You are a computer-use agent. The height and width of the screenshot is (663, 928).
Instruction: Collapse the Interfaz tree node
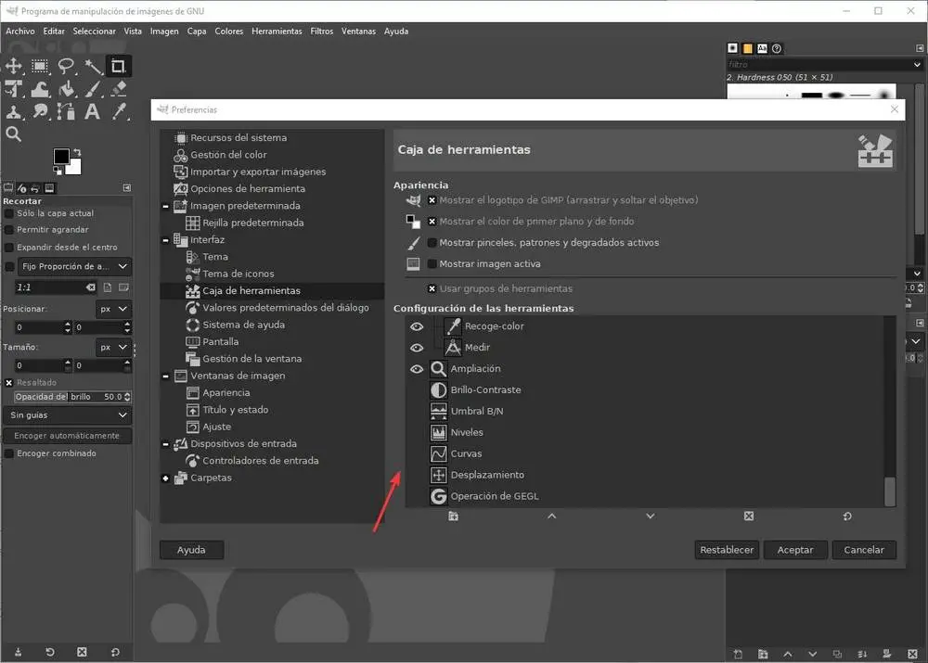pos(166,241)
